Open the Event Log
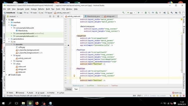Screen dimensions: 188x106 pos(177,93)
